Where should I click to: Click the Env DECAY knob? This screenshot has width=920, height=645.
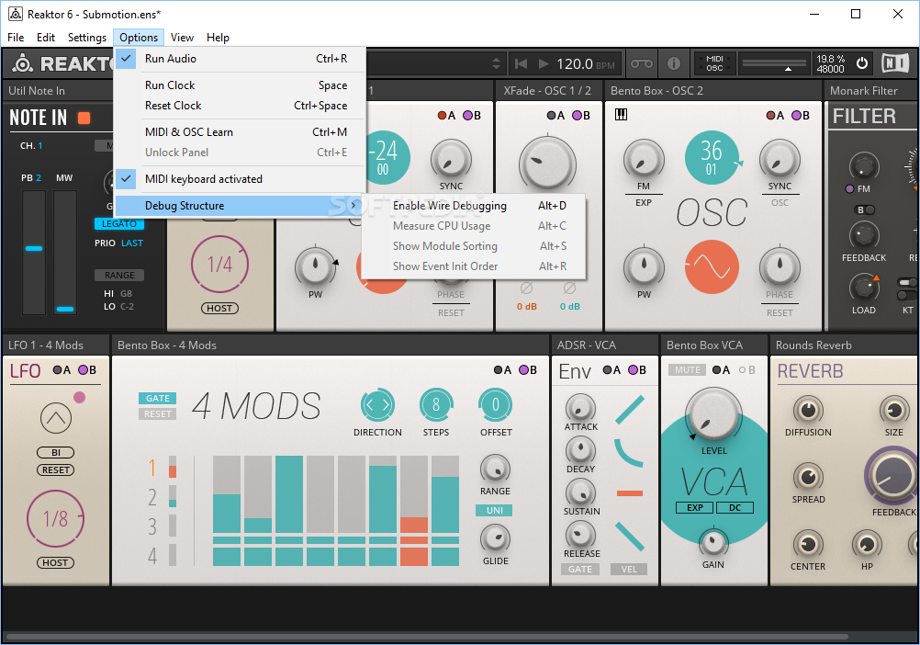580,450
